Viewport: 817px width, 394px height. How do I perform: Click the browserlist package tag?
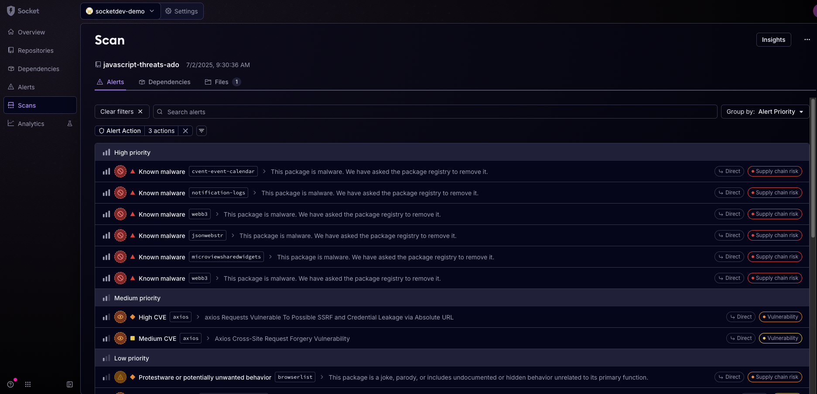pos(295,377)
